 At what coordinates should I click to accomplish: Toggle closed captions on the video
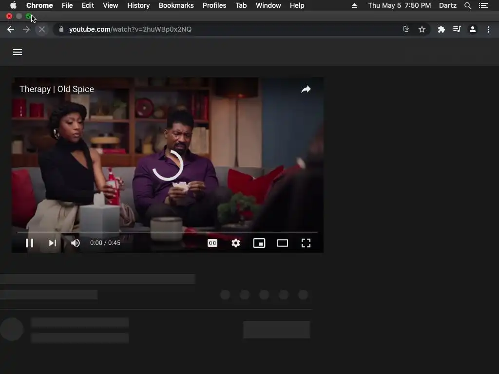(212, 243)
